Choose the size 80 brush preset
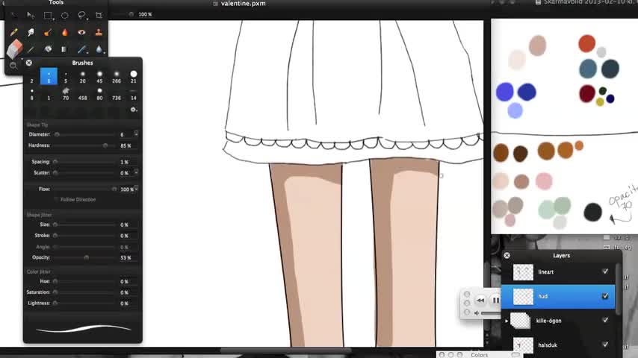The image size is (638, 358). click(99, 93)
